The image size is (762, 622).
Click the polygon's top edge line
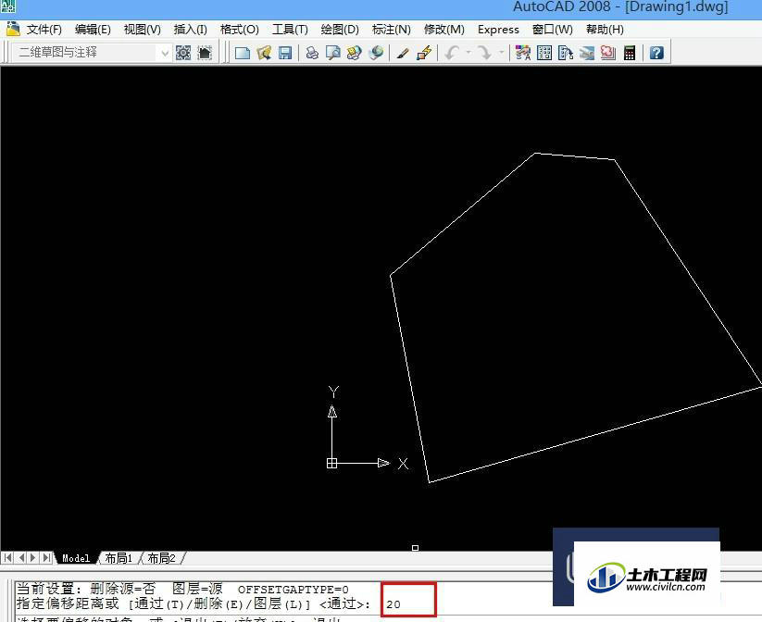pyautogui.click(x=575, y=156)
